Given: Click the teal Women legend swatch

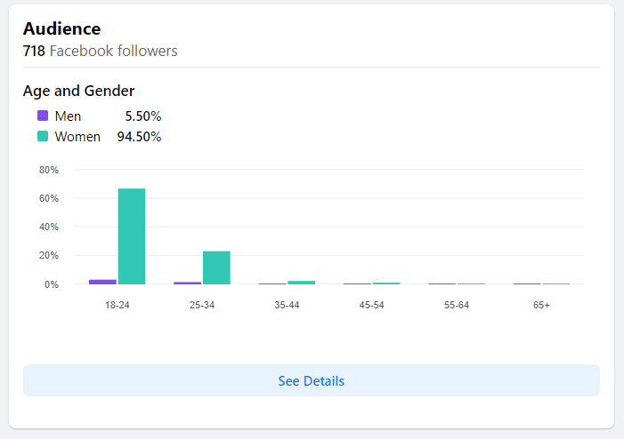Looking at the screenshot, I should (43, 136).
